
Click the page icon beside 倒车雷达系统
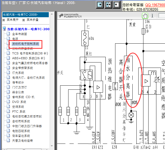coord(8,136)
